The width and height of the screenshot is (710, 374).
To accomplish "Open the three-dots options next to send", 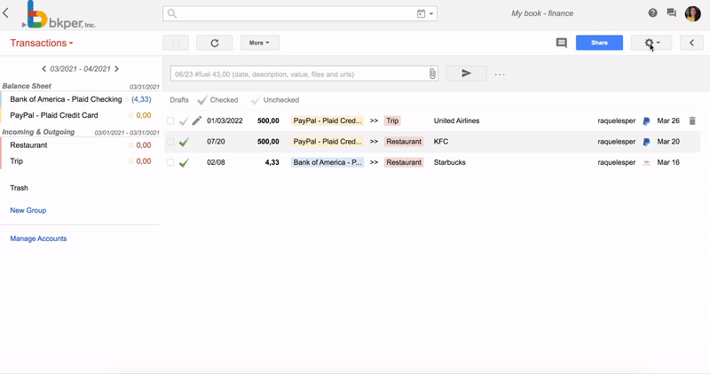I will coord(500,74).
